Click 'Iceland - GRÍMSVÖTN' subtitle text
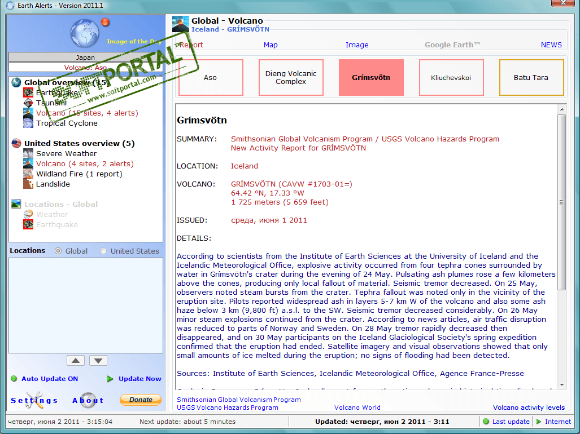 click(x=230, y=29)
